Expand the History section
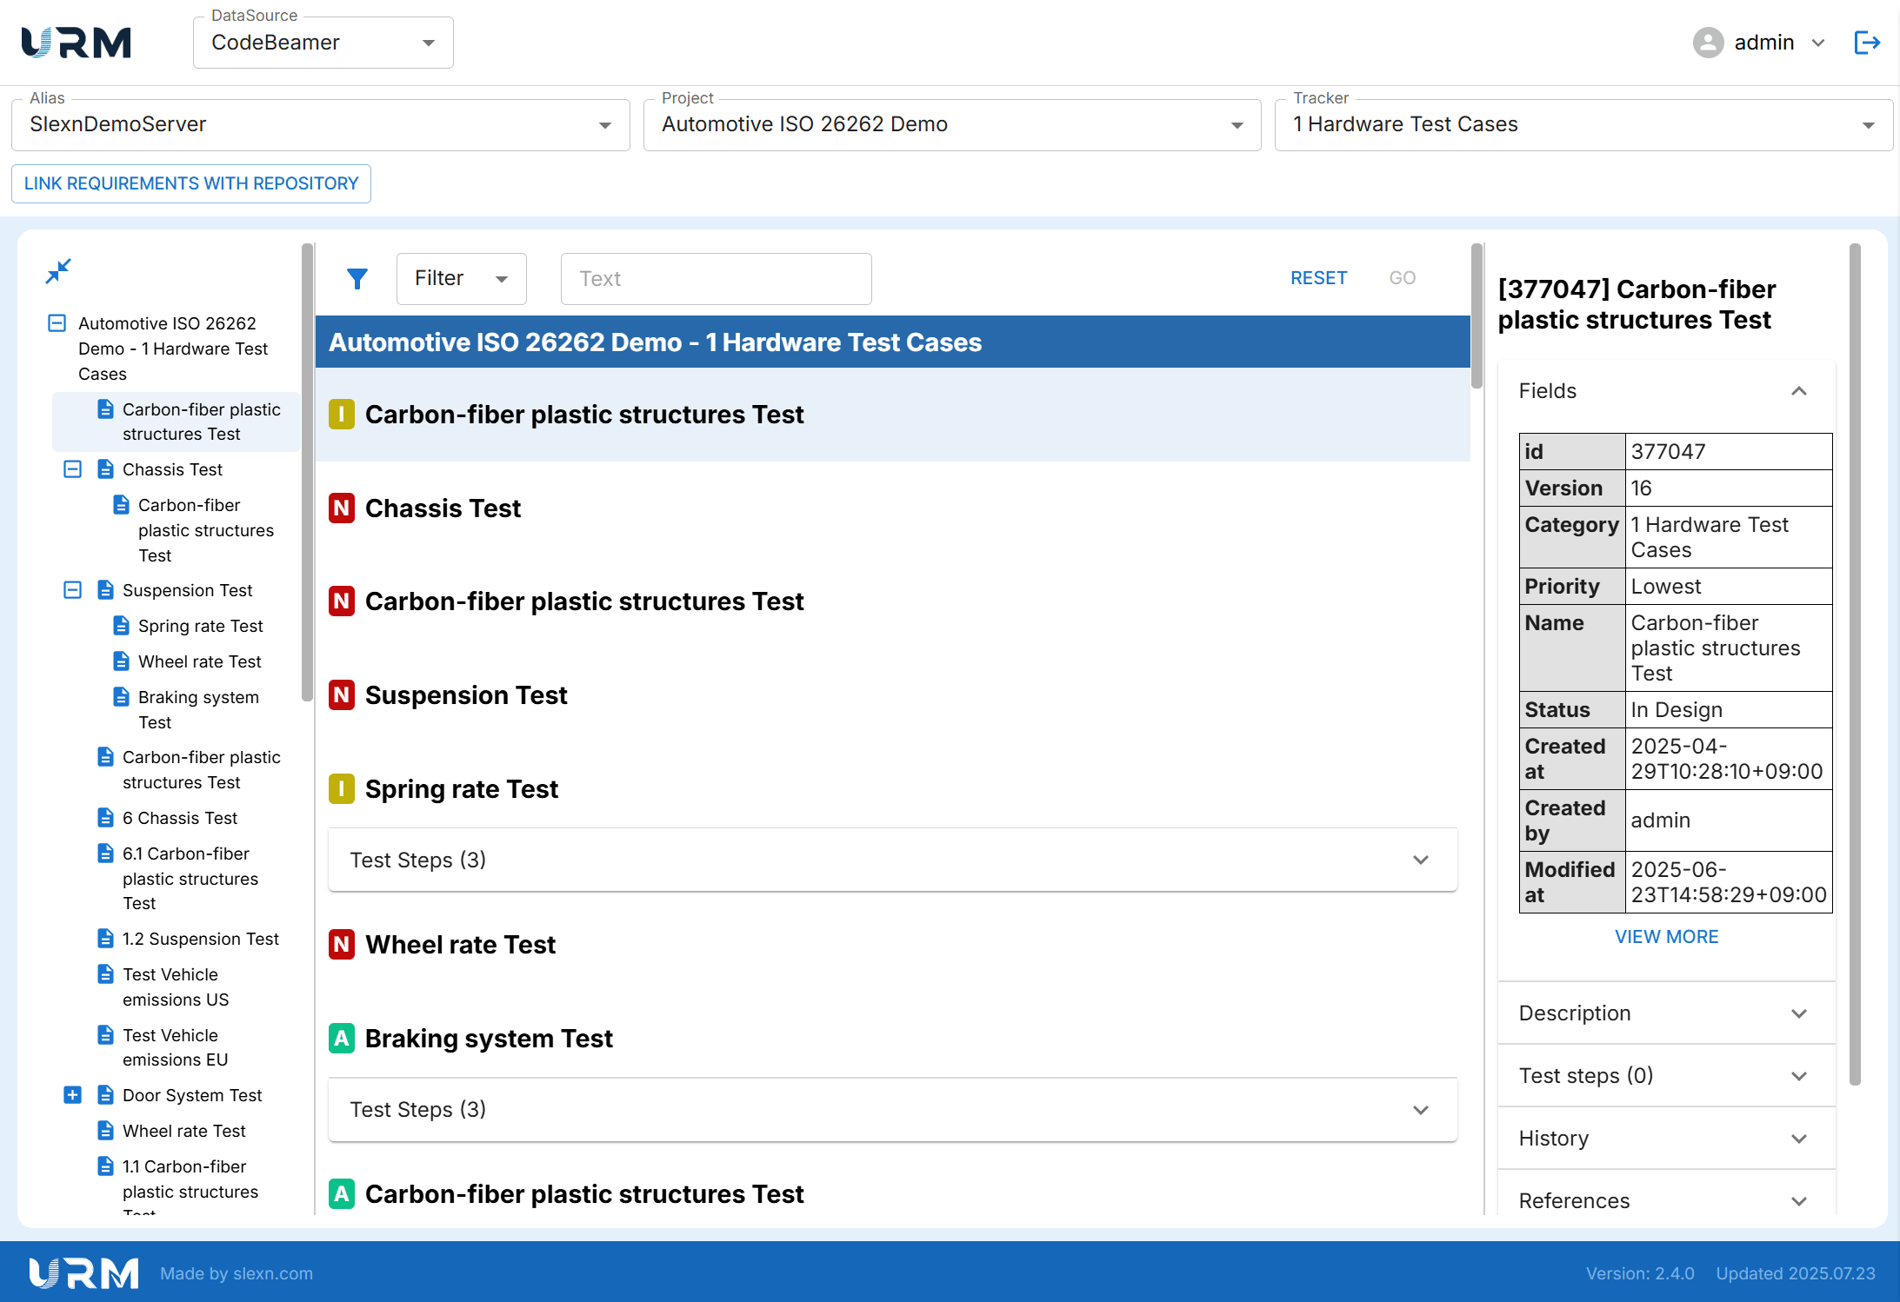The height and width of the screenshot is (1302, 1900). coord(1666,1139)
